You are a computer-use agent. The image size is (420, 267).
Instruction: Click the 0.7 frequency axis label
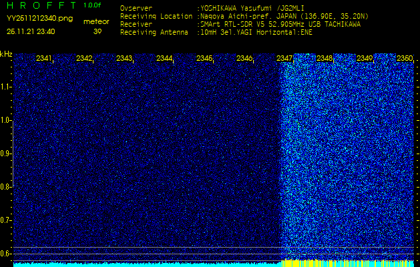coord(6,220)
